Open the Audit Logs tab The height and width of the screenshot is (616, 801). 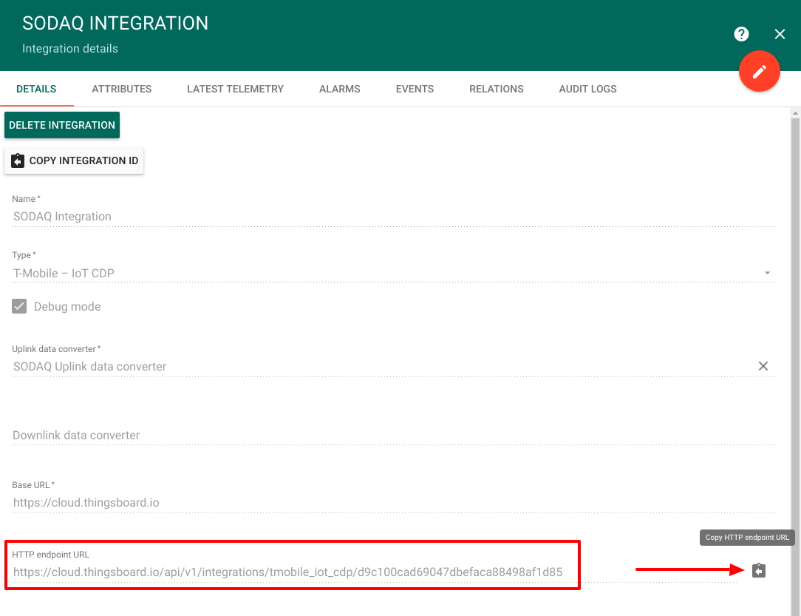(587, 89)
